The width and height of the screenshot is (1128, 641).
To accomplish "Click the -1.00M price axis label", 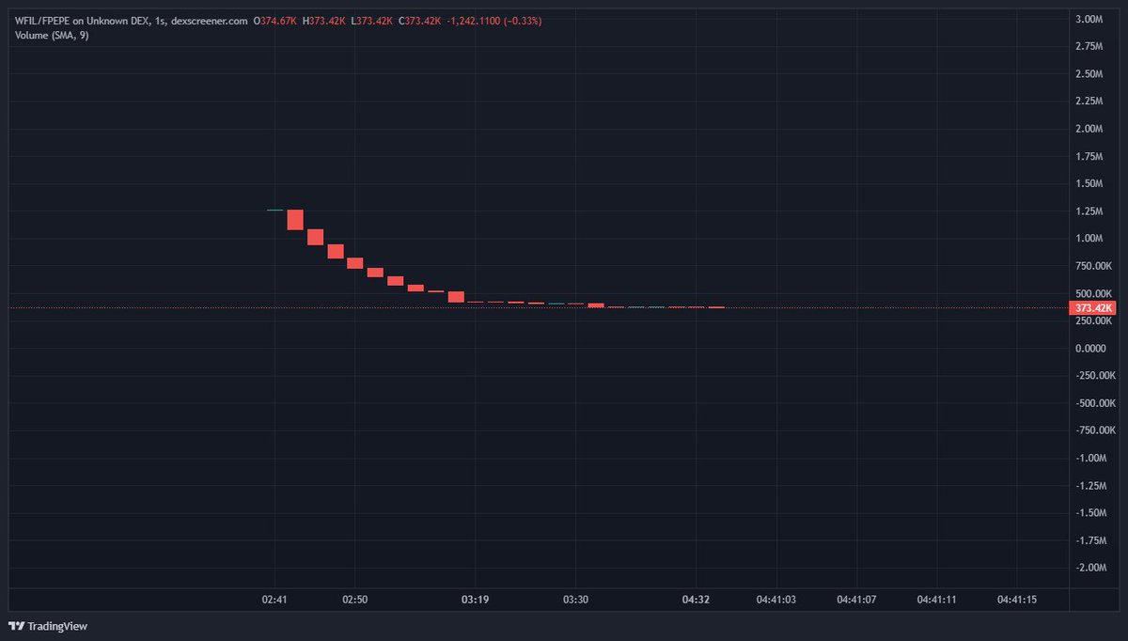I will click(1090, 458).
